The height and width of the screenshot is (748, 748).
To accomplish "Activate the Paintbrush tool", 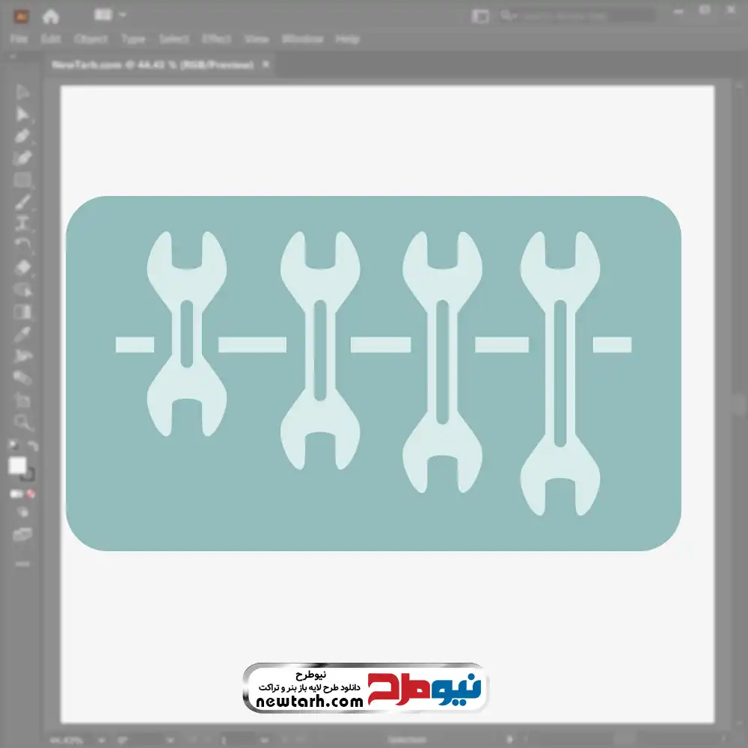I will click(22, 202).
